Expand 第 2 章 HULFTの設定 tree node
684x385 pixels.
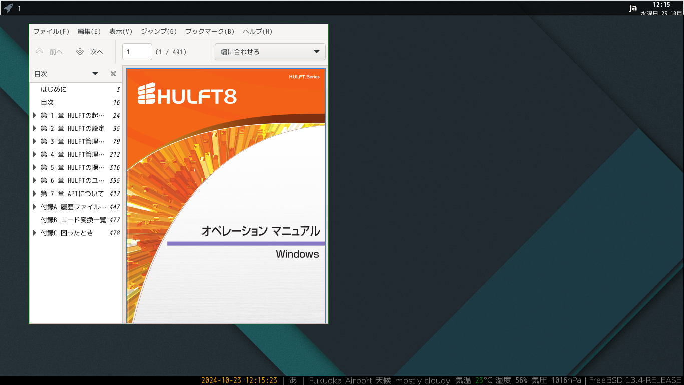pos(35,128)
